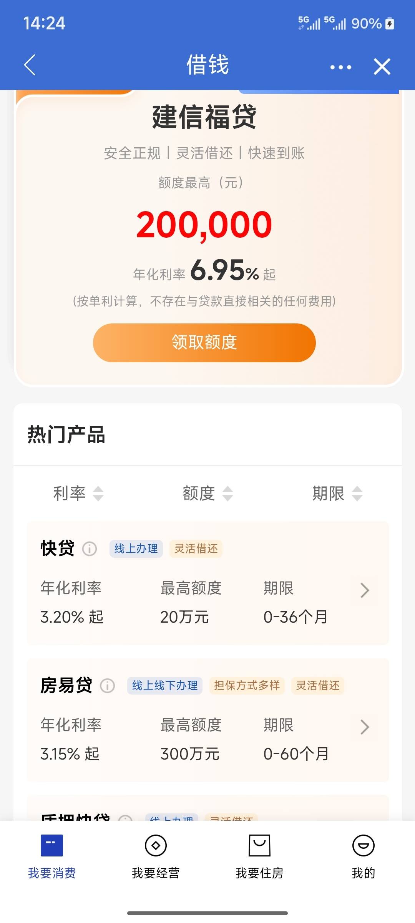The height and width of the screenshot is (923, 415).
Task: Expand 房易贷 details with chevron
Action: click(x=365, y=727)
